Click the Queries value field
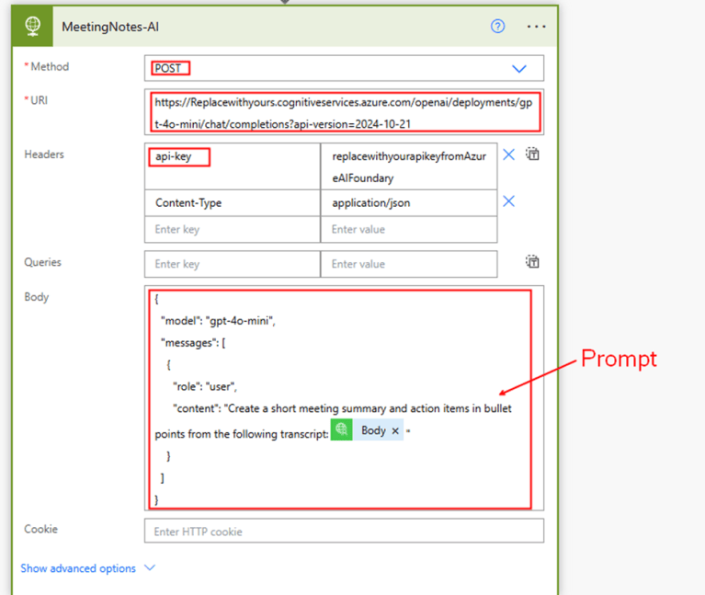This screenshot has height=595, width=705. (x=409, y=264)
